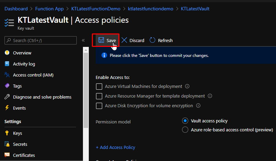Viewport: 276px width, 161px height.
Task: Click the Overview key vault icon
Action: tap(7, 52)
